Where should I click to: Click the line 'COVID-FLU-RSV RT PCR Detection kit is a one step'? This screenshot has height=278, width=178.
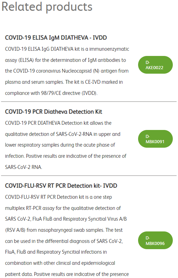coord(58,197)
